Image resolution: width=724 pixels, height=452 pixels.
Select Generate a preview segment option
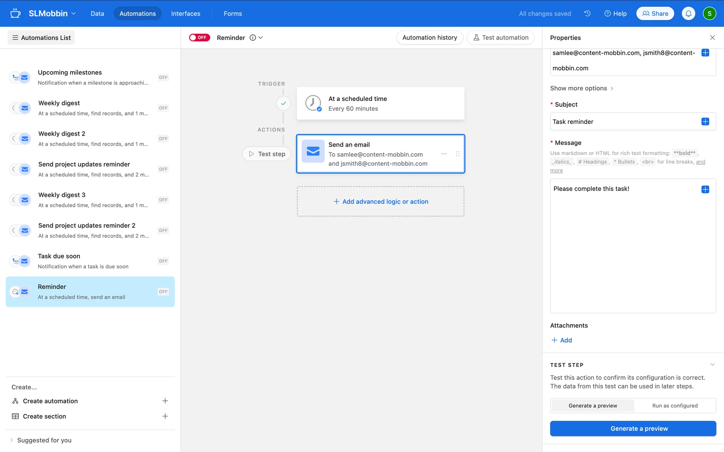coord(592,406)
